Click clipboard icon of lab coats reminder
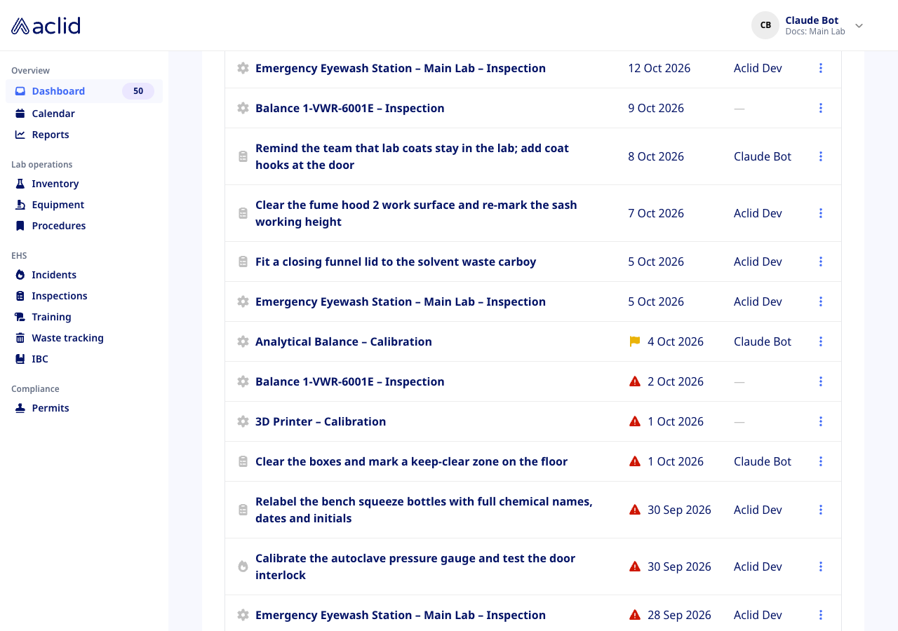Image resolution: width=898 pixels, height=631 pixels. [x=243, y=156]
